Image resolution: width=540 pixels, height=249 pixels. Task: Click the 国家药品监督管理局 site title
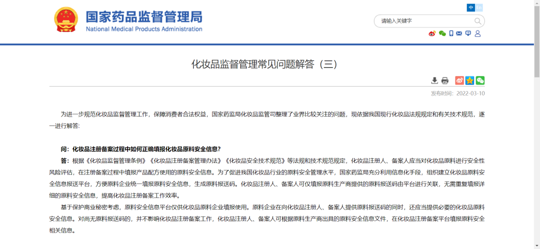(144, 16)
